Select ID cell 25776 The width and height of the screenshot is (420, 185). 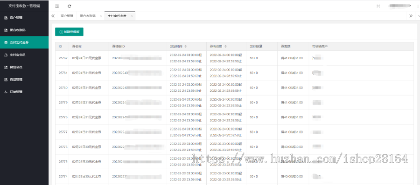click(63, 147)
